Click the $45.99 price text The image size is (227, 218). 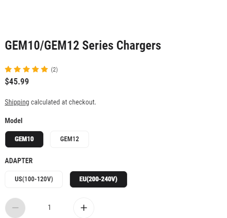coord(17,82)
